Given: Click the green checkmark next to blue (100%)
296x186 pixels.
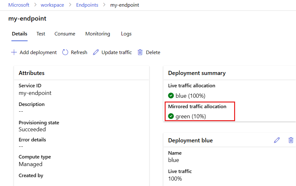Looking at the screenshot, I should pos(171,96).
